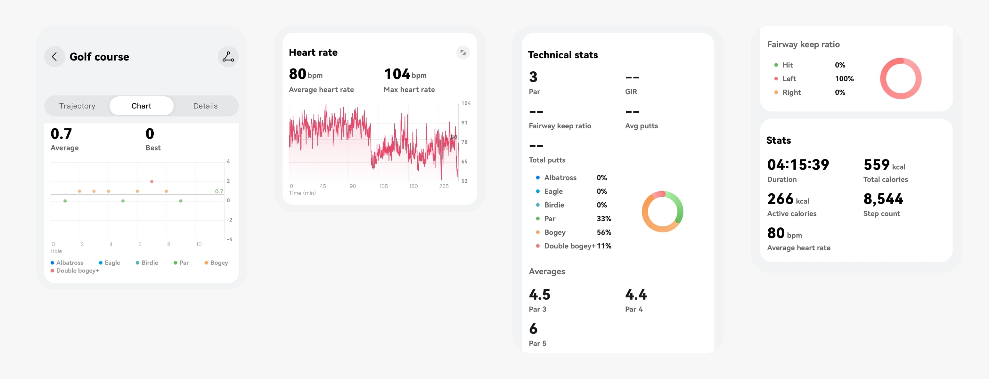Toggle Eagle legend in score chart

tap(110, 263)
